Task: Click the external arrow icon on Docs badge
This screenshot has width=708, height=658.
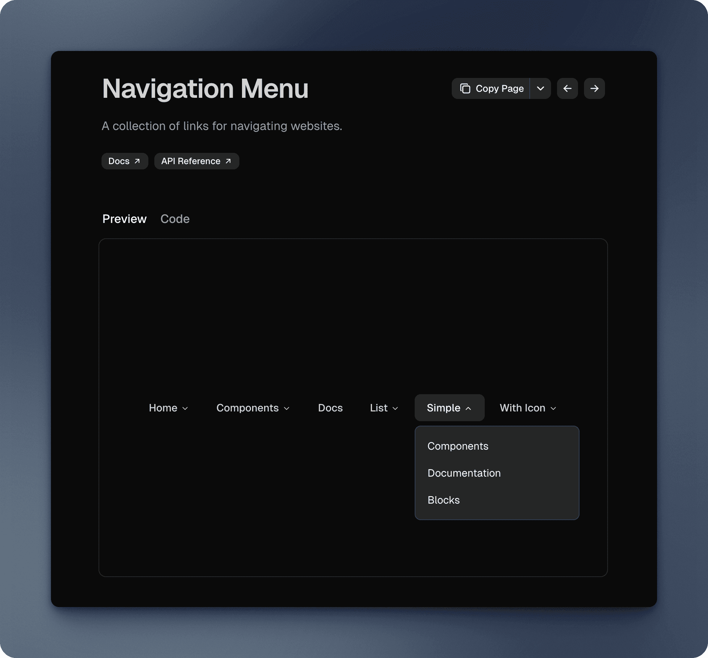Action: coord(137,161)
